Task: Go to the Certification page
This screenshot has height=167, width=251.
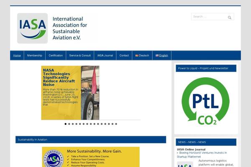Action: (56, 56)
